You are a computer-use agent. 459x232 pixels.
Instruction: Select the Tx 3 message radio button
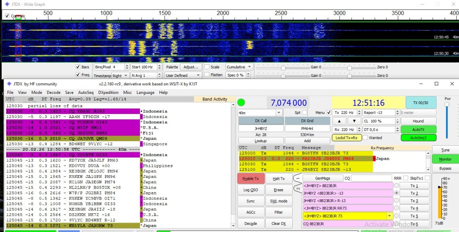coord(396,201)
